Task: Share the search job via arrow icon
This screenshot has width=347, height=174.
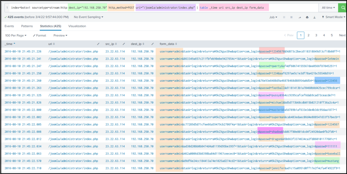Action: 300,17
